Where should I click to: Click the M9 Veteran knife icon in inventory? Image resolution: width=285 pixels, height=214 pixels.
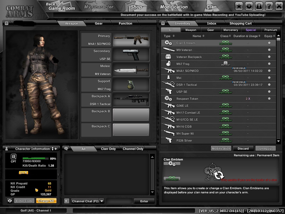[x=168, y=50]
